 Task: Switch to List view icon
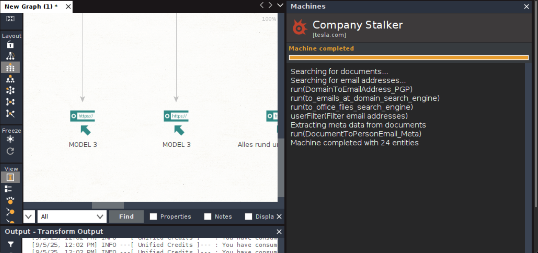click(x=8, y=189)
